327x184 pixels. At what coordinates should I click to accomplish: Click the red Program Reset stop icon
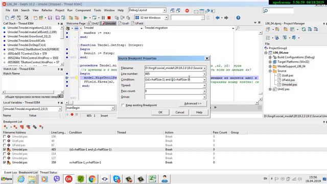[x=109, y=18]
